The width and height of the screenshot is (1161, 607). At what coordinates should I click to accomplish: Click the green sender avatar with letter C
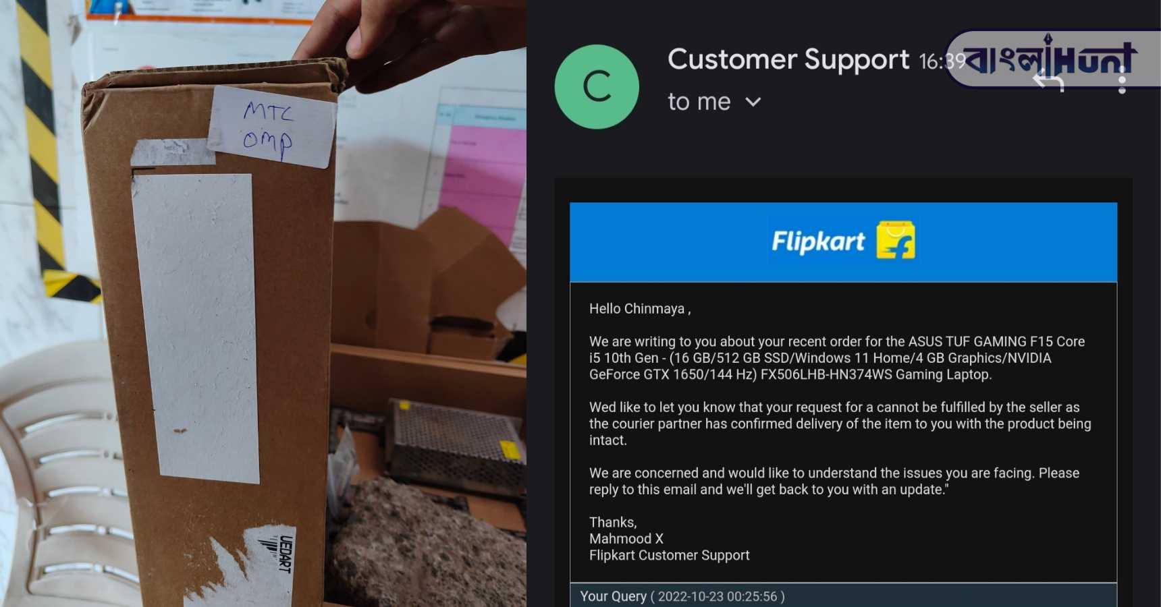[597, 87]
